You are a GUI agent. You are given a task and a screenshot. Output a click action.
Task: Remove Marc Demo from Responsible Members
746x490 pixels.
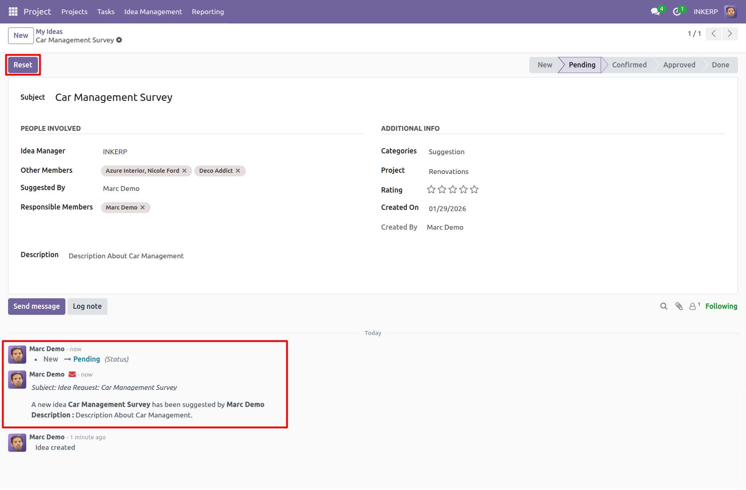(142, 207)
